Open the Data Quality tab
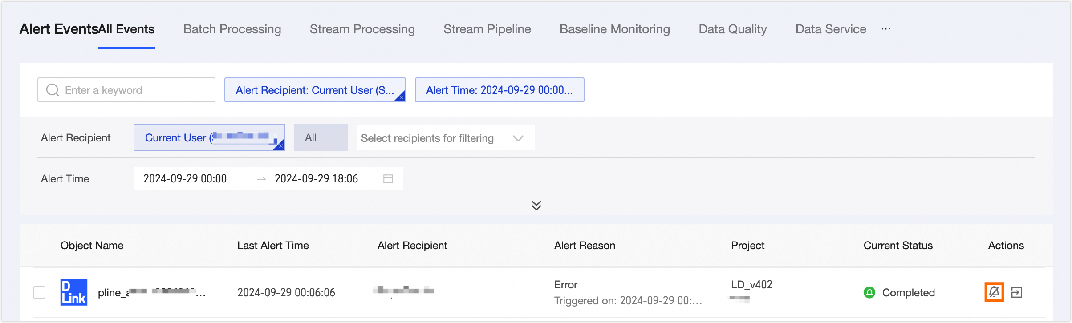This screenshot has height=323, width=1072. [x=732, y=29]
